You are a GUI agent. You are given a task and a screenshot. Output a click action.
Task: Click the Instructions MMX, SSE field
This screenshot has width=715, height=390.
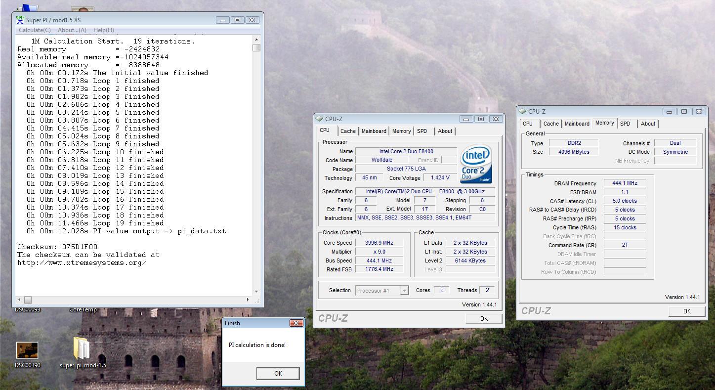coord(425,217)
